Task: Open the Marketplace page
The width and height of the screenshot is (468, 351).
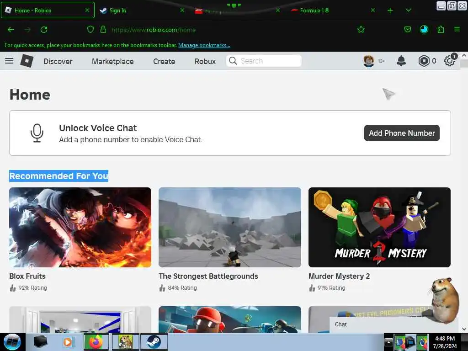Action: (x=113, y=61)
